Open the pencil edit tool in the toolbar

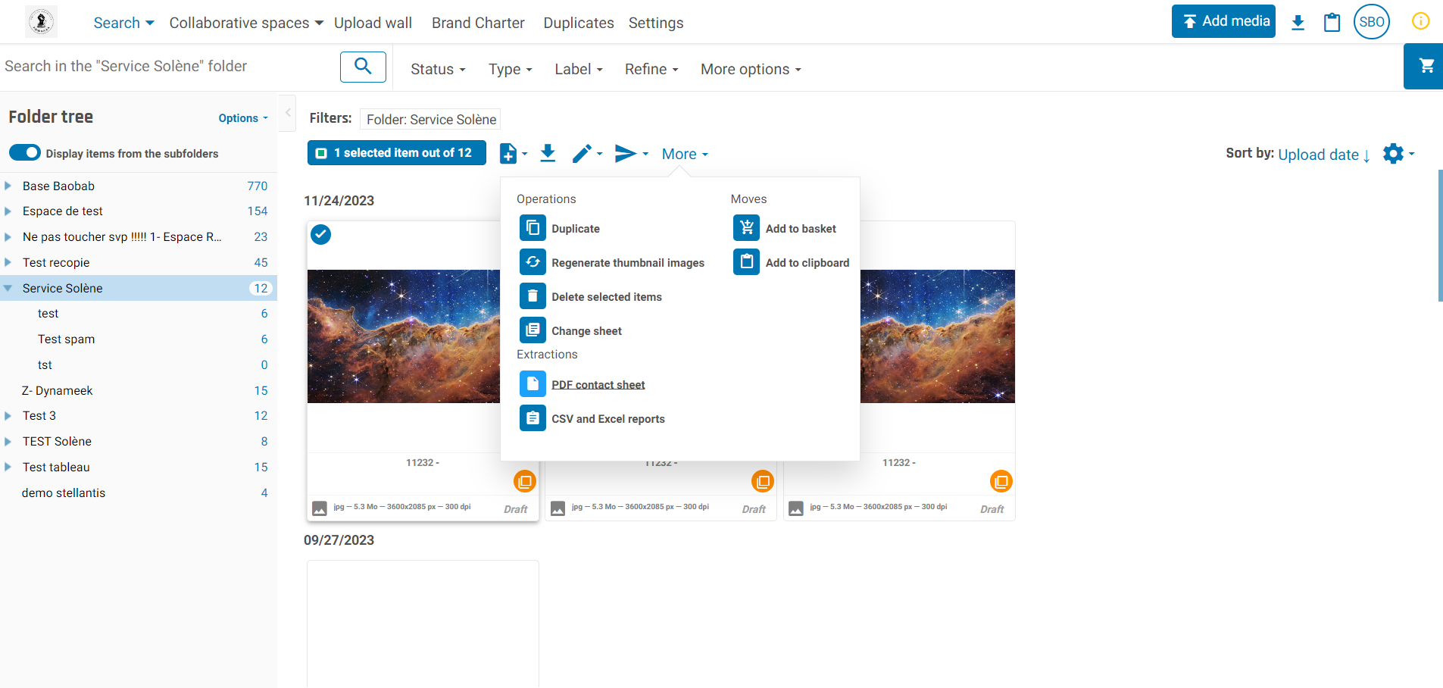click(582, 153)
